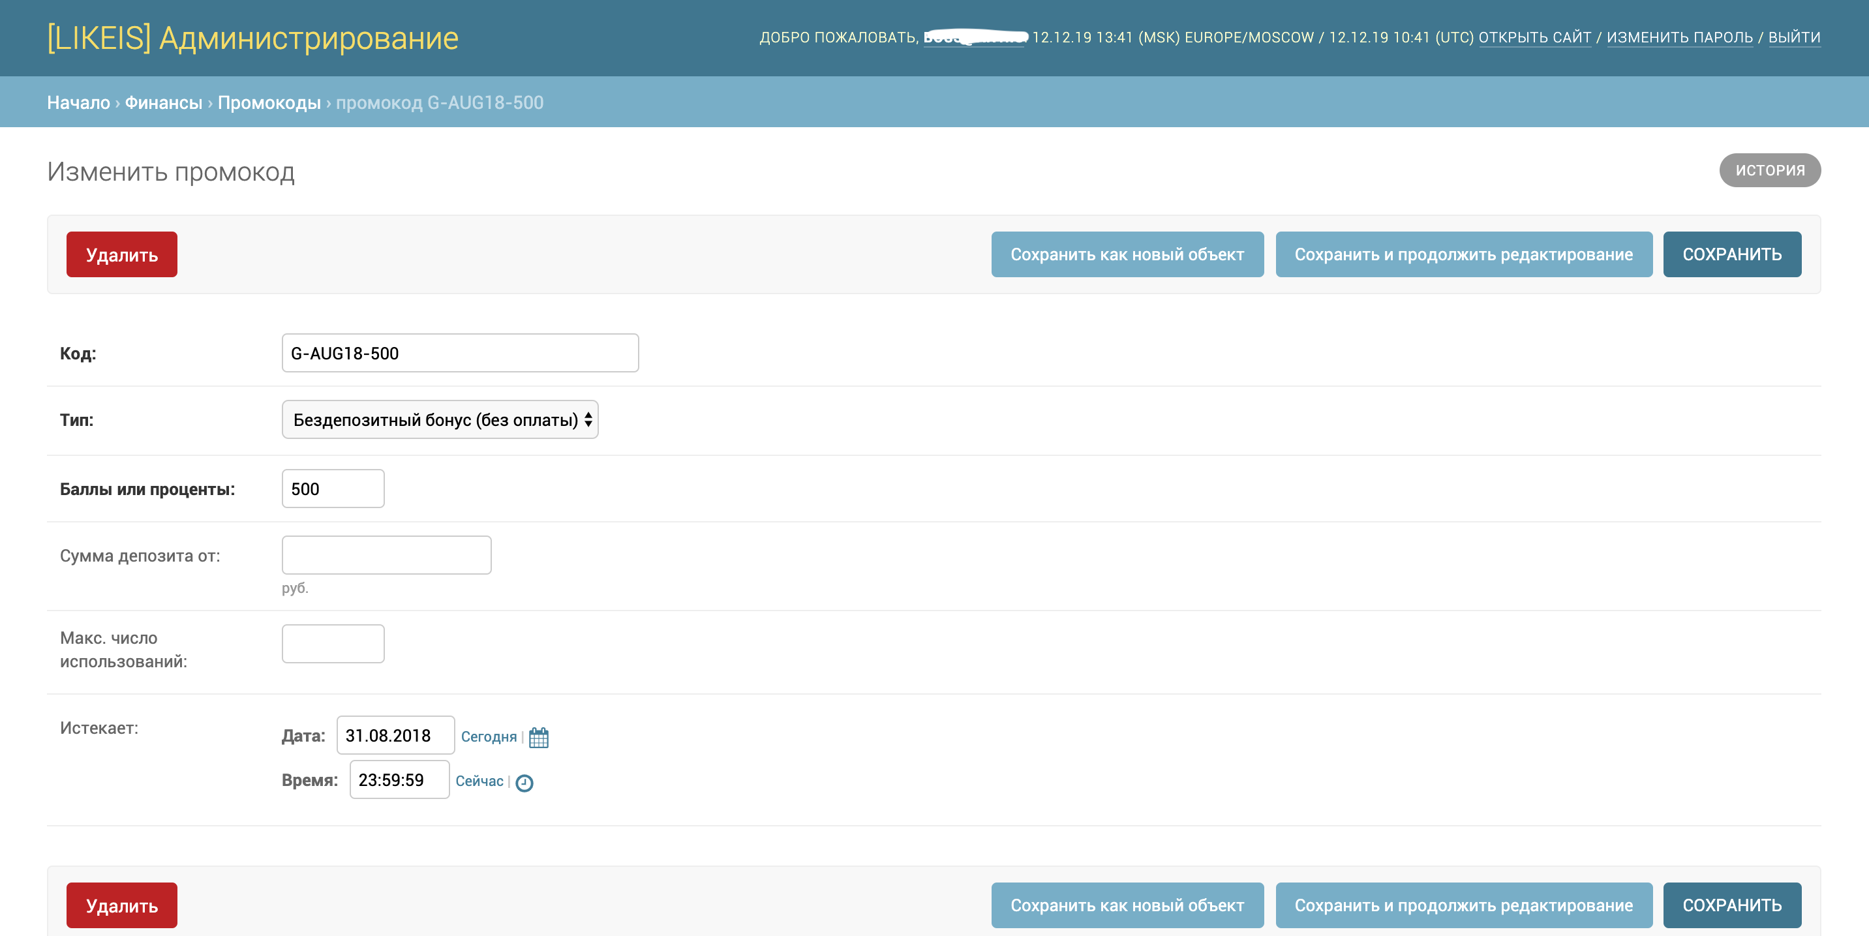Click ОТКРЫТЬ САЙТ link

pos(1534,37)
